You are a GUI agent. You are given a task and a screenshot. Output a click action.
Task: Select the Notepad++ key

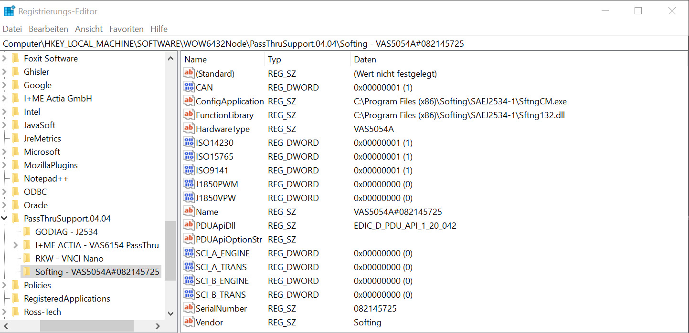(x=46, y=179)
